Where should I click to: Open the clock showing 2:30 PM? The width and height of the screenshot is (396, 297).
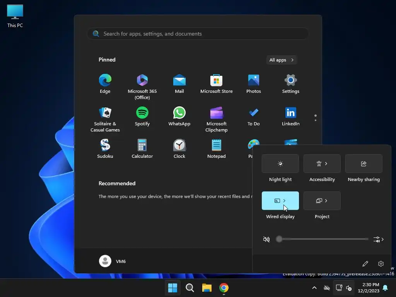pyautogui.click(x=369, y=288)
